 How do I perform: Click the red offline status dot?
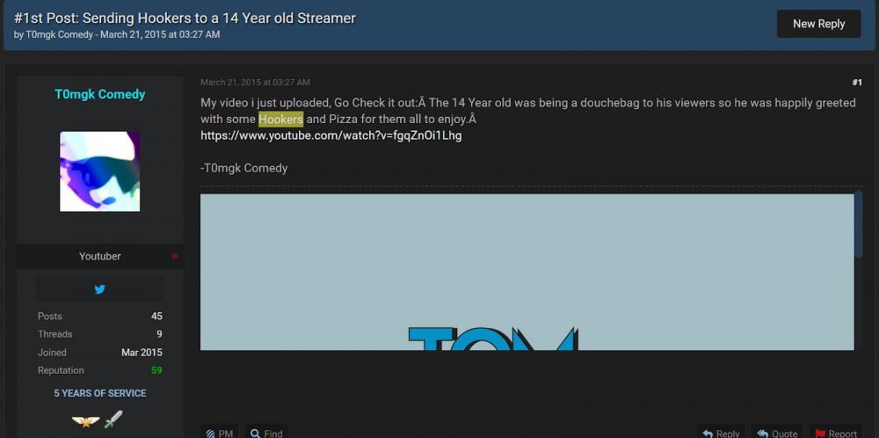[175, 256]
